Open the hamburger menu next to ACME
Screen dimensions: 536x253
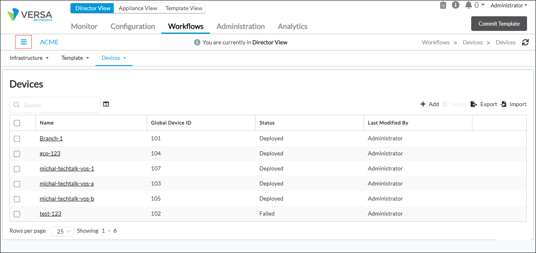23,42
